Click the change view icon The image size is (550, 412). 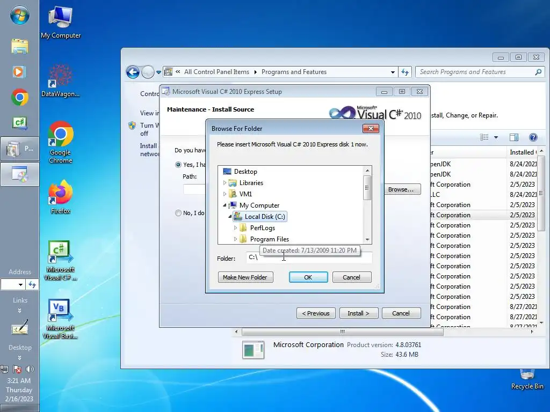(x=484, y=137)
